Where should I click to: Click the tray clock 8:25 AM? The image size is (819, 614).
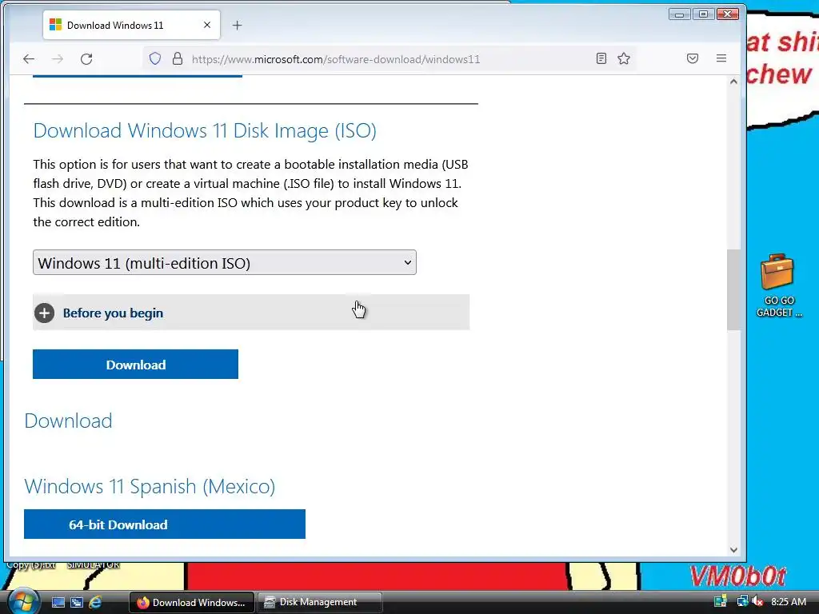click(788, 601)
